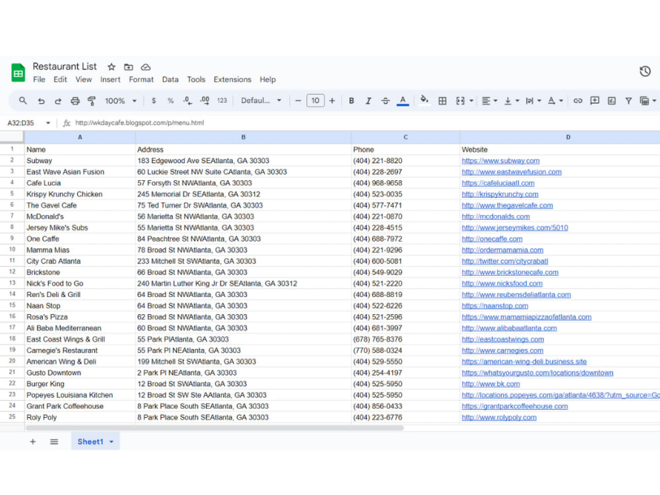Open the grantparkcoffeehouse.com link
Screen dimensions: 660x495
point(515,406)
